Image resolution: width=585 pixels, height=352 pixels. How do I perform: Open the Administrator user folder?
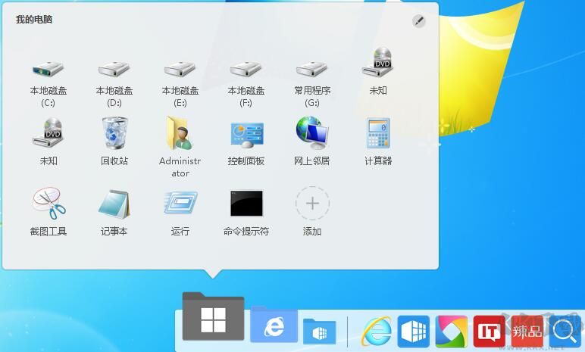pos(180,133)
